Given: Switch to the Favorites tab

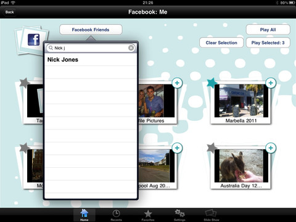Looking at the screenshot, I should click(148, 215).
